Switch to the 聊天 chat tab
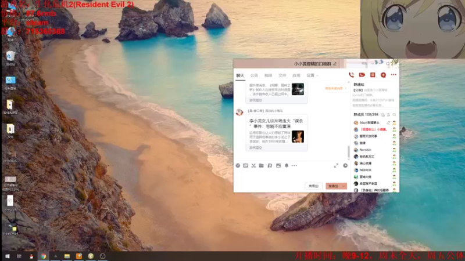 point(240,75)
